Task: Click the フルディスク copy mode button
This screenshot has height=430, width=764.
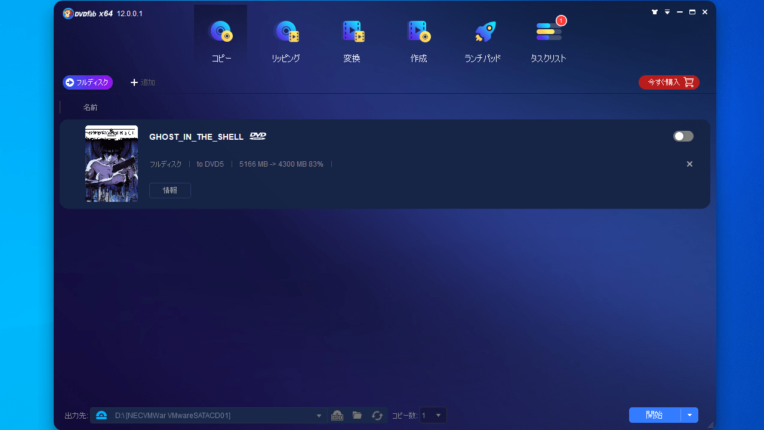Action: point(88,82)
